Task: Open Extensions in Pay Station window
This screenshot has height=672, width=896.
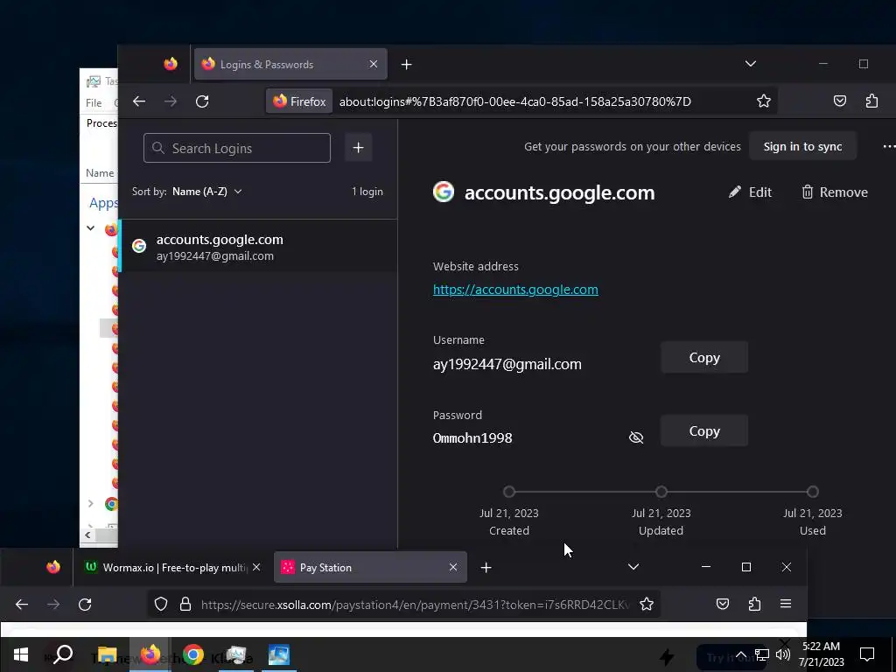Action: 754,604
